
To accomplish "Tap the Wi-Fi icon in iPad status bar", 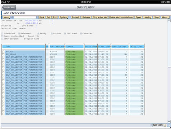I will point(8,2).
